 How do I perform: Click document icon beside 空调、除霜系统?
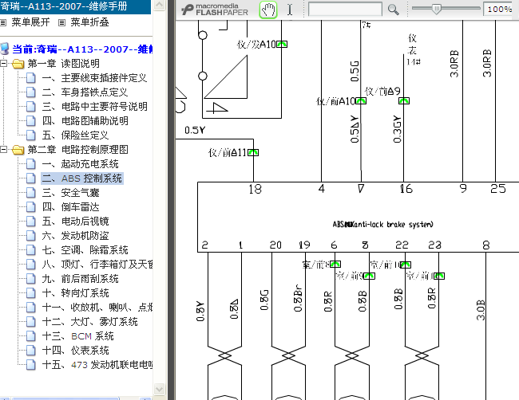31,250
